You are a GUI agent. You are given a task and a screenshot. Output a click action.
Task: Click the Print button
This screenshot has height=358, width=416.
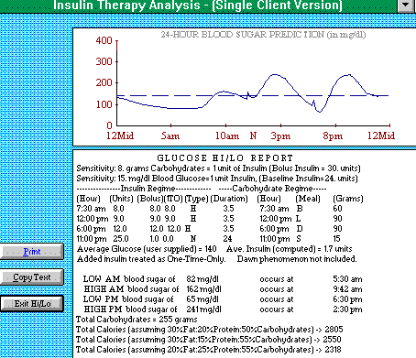(x=32, y=252)
